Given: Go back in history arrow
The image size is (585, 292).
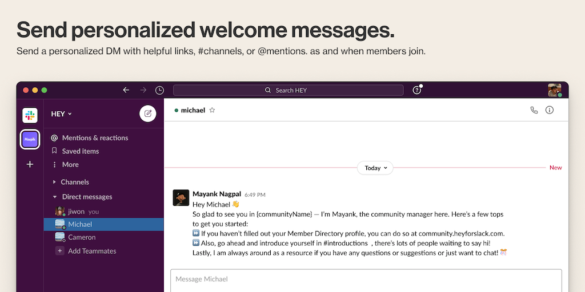Looking at the screenshot, I should pos(126,90).
